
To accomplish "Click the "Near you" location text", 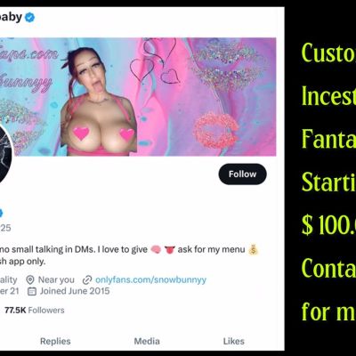I will coord(56,279).
